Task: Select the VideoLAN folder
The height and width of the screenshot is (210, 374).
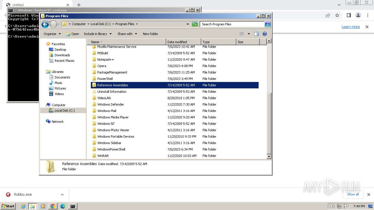Action: (x=104, y=98)
